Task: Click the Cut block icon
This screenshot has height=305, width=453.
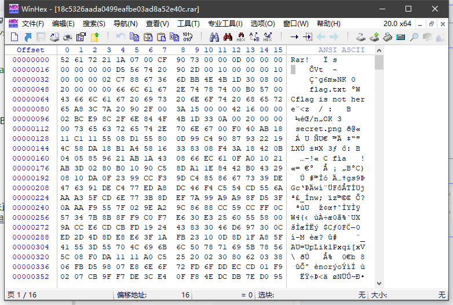Action: pyautogui.click(x=148, y=37)
